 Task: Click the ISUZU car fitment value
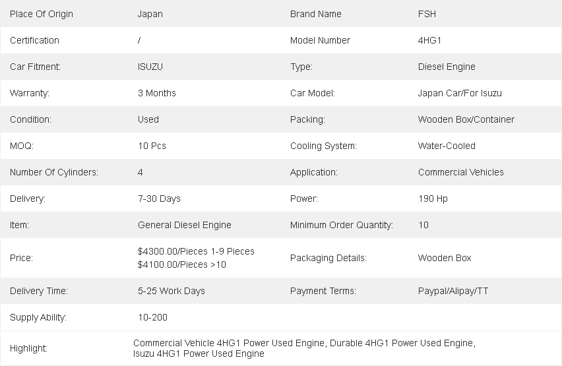pyautogui.click(x=150, y=67)
